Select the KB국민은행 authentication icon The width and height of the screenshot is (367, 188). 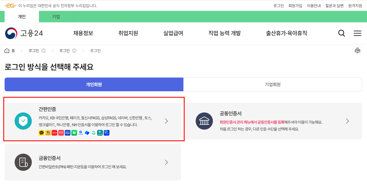click(48, 132)
